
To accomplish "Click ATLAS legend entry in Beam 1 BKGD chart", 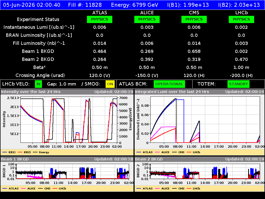I will pyautogui.click(x=11, y=188).
